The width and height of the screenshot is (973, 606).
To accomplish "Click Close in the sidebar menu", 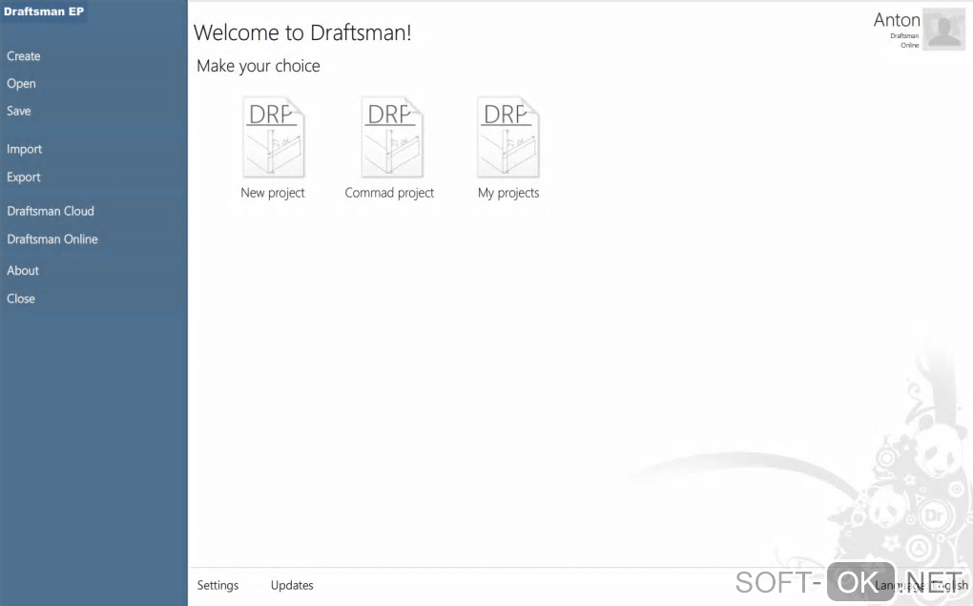I will tap(20, 299).
